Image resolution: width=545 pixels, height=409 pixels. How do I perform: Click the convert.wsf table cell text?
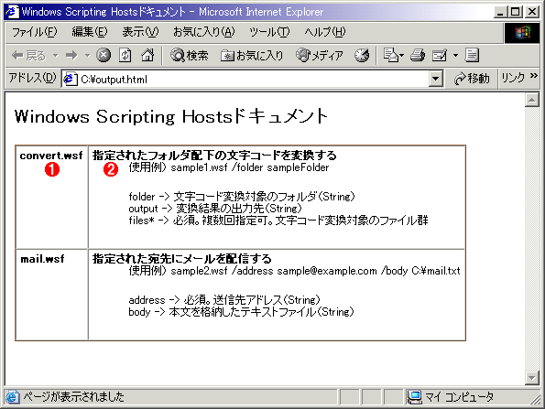click(x=51, y=156)
